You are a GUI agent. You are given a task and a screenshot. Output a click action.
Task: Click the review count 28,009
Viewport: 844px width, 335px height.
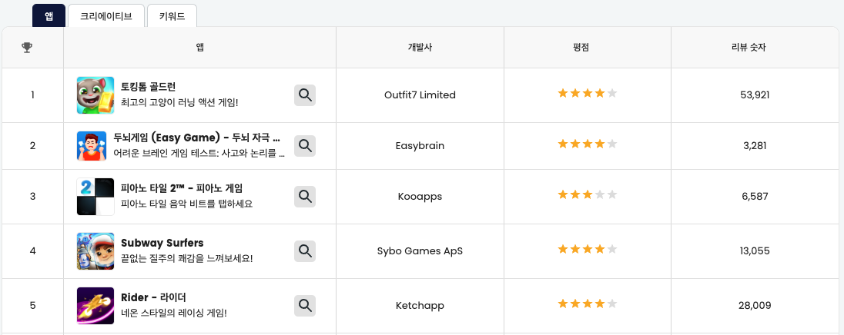(755, 306)
